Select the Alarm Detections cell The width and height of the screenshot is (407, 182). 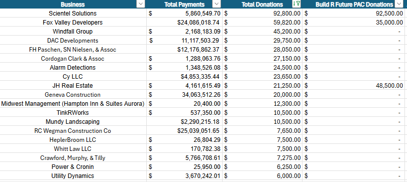(73, 68)
